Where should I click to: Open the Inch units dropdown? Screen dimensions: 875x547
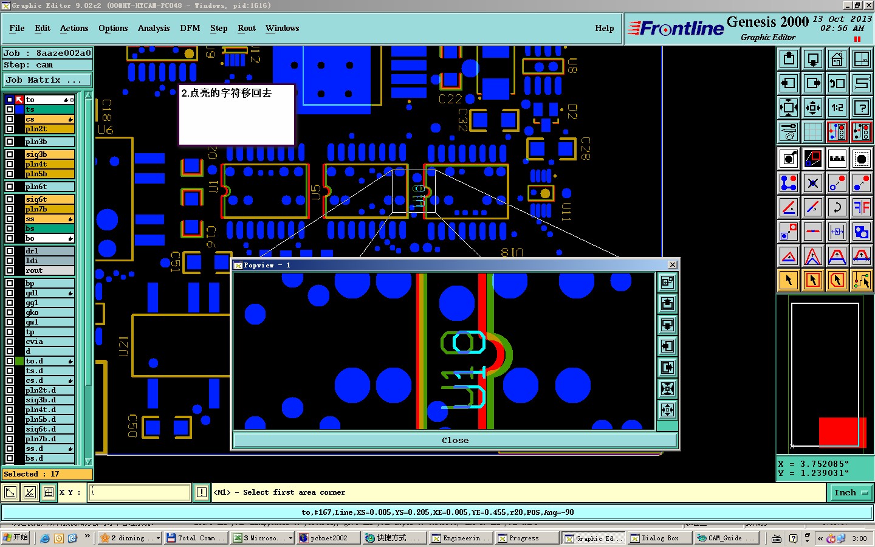tap(851, 493)
